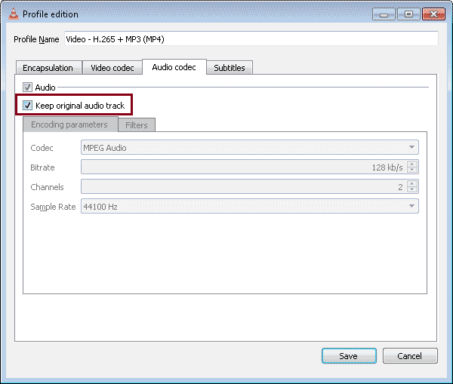Expand the Sample Rate dropdown 44100 Hz
This screenshot has height=384, width=453.
click(x=250, y=207)
